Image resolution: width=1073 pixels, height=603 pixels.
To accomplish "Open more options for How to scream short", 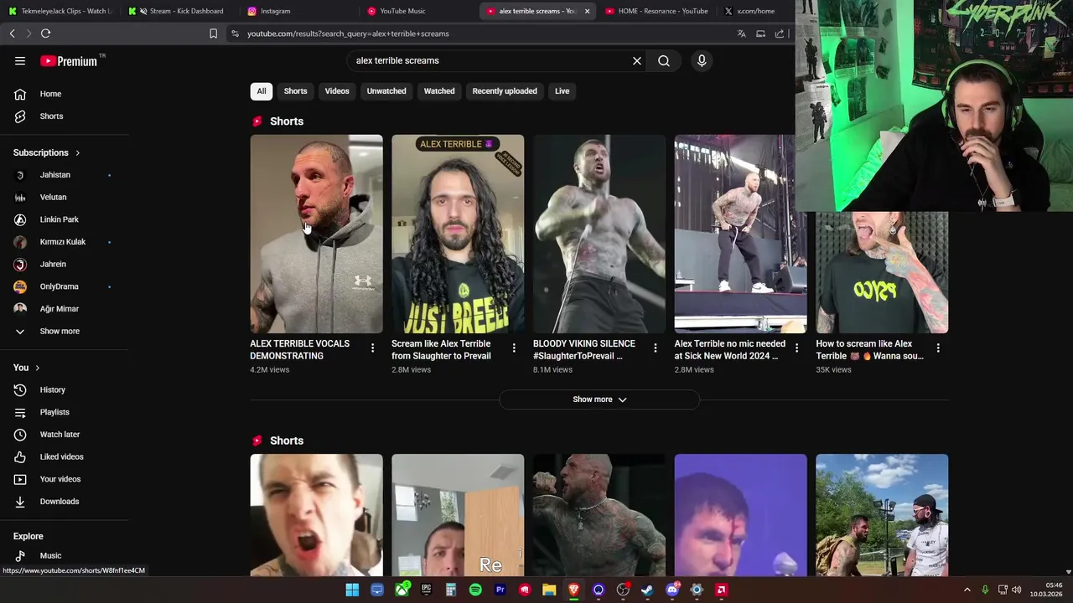I will pyautogui.click(x=938, y=348).
